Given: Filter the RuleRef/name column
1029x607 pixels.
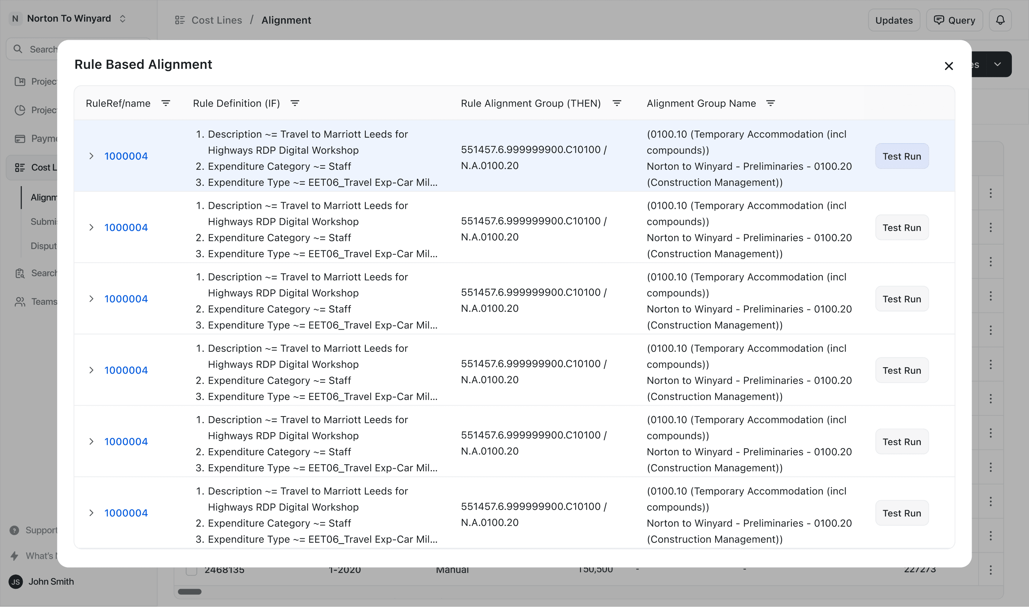Looking at the screenshot, I should click(166, 103).
